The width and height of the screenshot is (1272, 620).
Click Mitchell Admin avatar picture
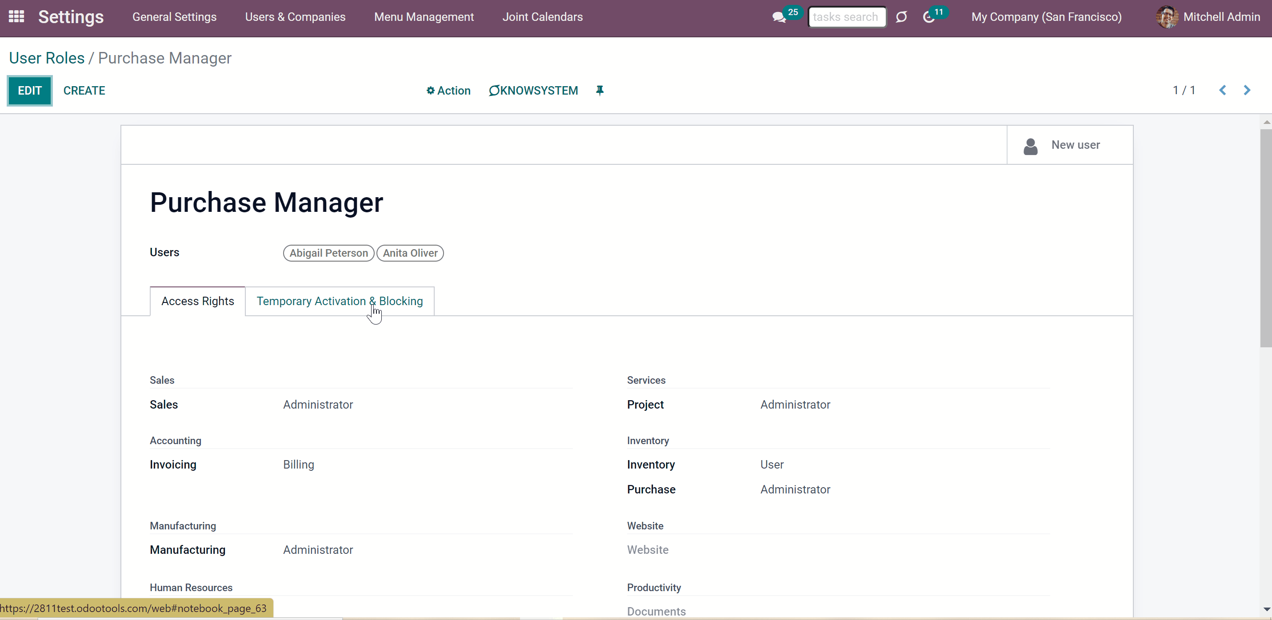click(1167, 17)
